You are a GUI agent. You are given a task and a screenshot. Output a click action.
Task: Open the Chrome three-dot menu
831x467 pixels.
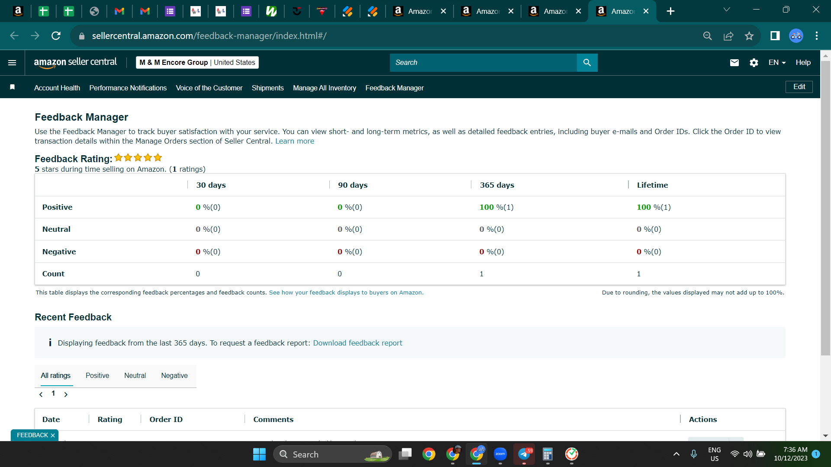coord(816,36)
